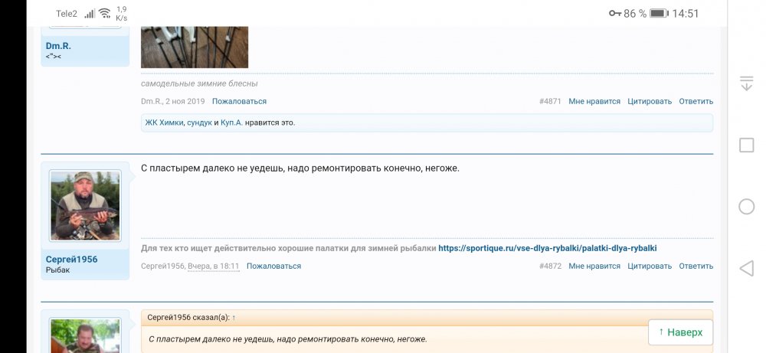Tap the pull-down notification arrow icon
Screen dimensions: 766x353
point(746,84)
